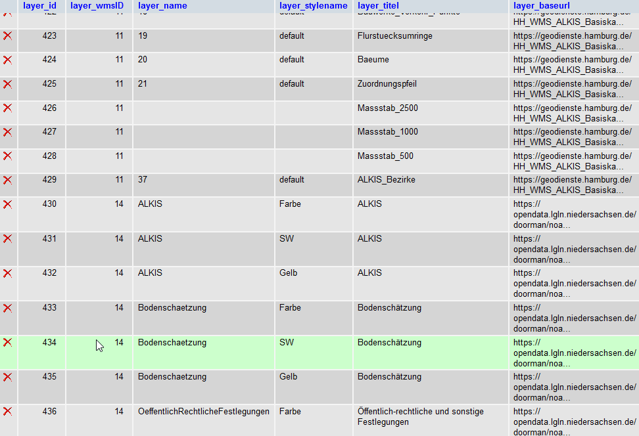639x436 pixels.
Task: Click the Massstab_2500 title cell
Action: click(387, 108)
